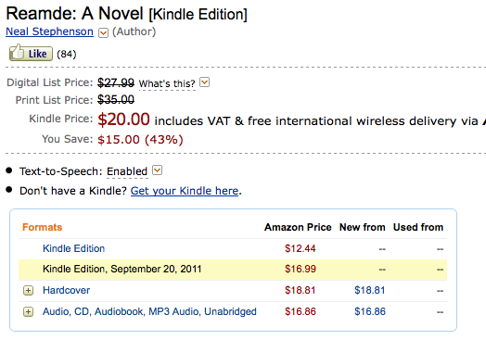Click the Formats table heading
The image size is (486, 340).
[42, 227]
